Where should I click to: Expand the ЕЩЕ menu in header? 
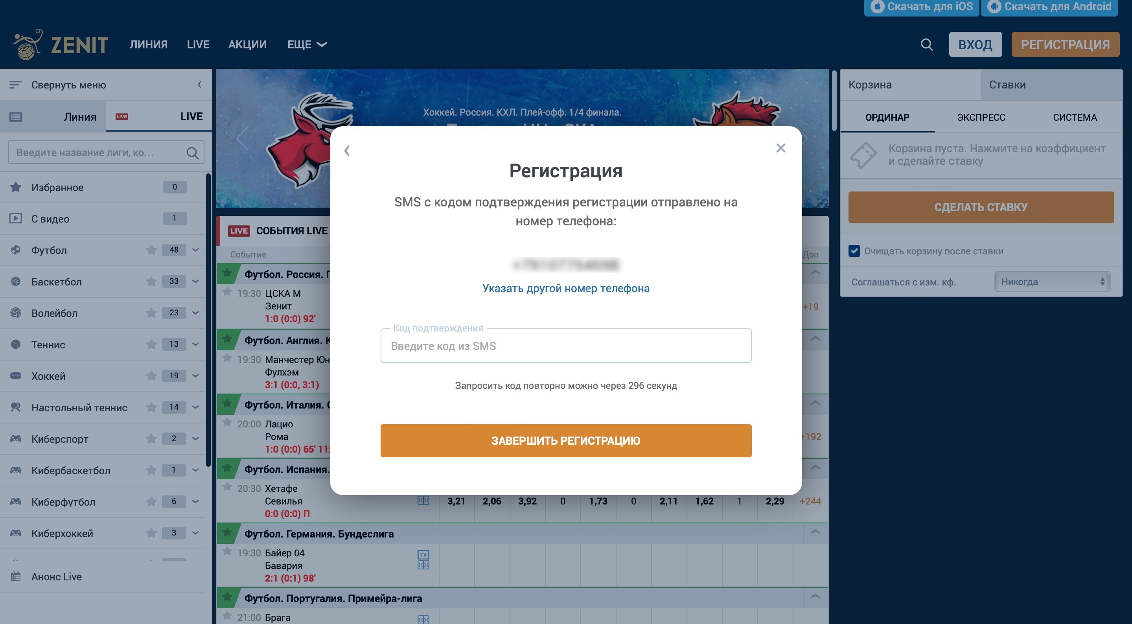[307, 44]
